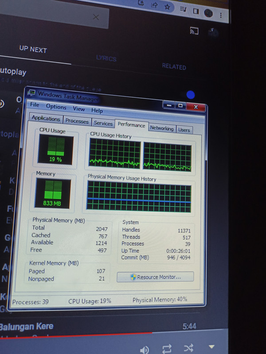Screen dimensions: 266x354
Task: Switch to the Services tab
Action: (x=103, y=123)
